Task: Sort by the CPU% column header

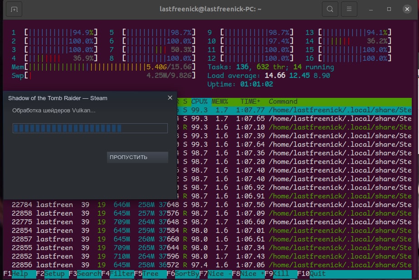Action: pos(199,101)
